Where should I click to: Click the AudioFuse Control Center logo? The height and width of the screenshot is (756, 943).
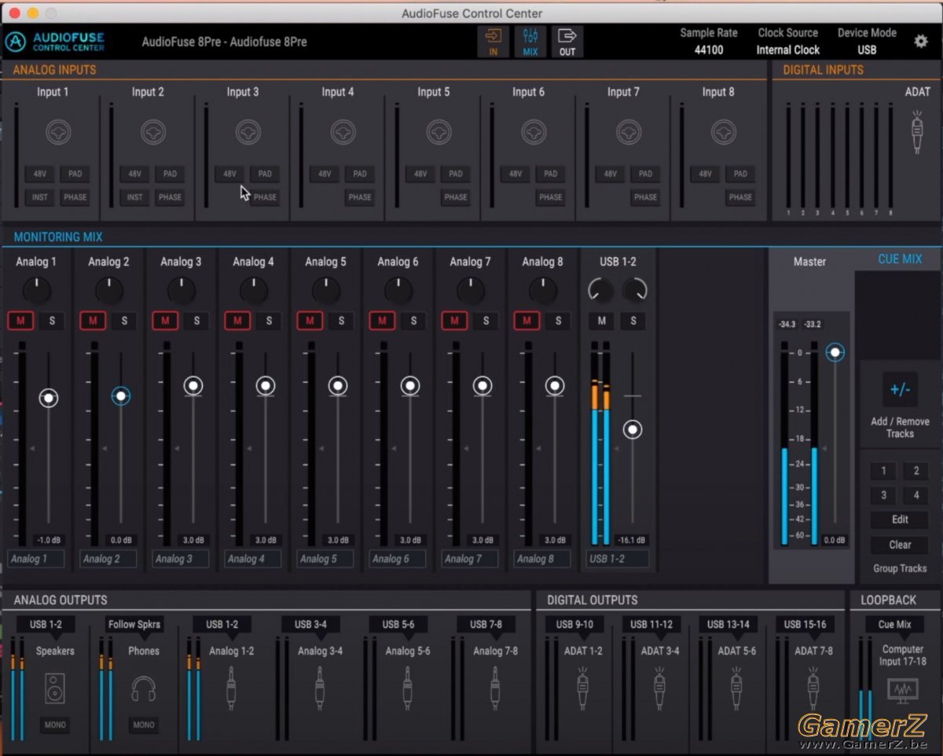pyautogui.click(x=55, y=42)
